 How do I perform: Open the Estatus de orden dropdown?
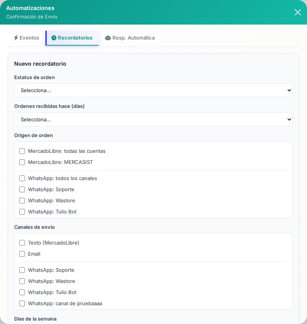point(153,90)
